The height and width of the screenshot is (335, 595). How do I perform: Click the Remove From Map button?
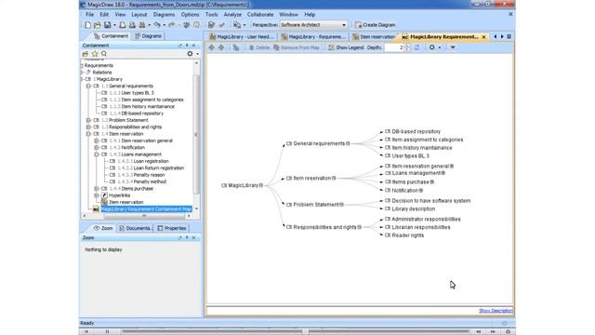tap(297, 47)
